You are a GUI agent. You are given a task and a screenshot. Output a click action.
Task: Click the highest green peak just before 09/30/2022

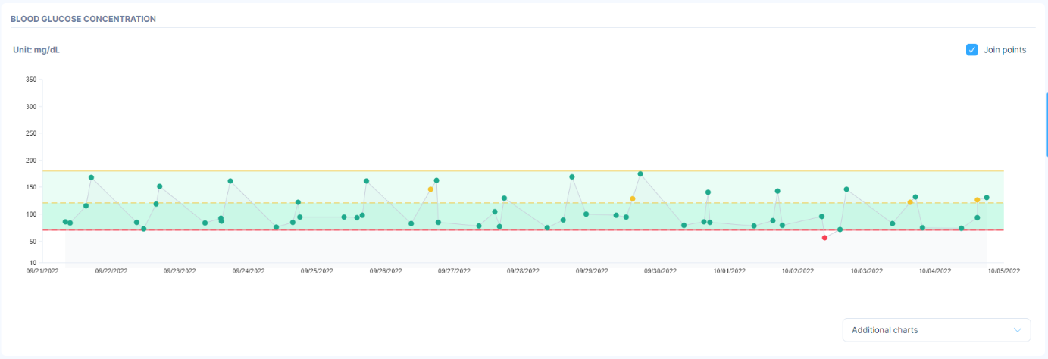pos(640,173)
